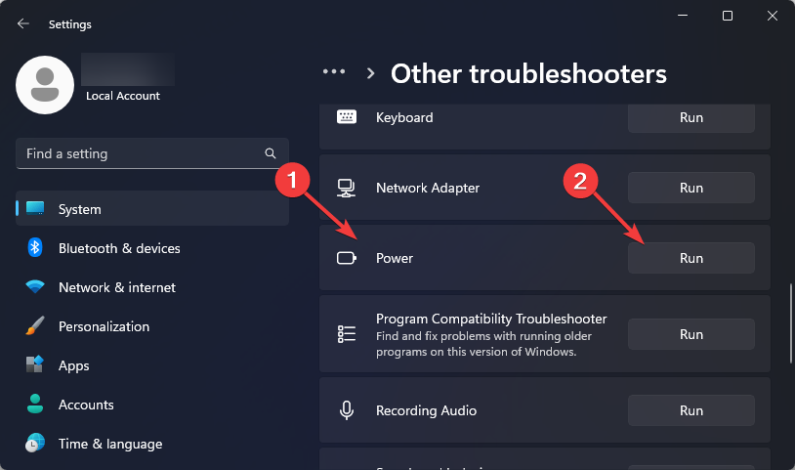
Task: Click the Find a setting search box
Action: tap(152, 153)
